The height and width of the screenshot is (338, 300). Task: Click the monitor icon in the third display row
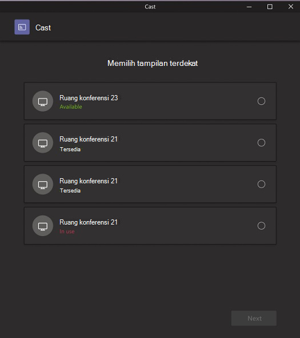pos(43,184)
